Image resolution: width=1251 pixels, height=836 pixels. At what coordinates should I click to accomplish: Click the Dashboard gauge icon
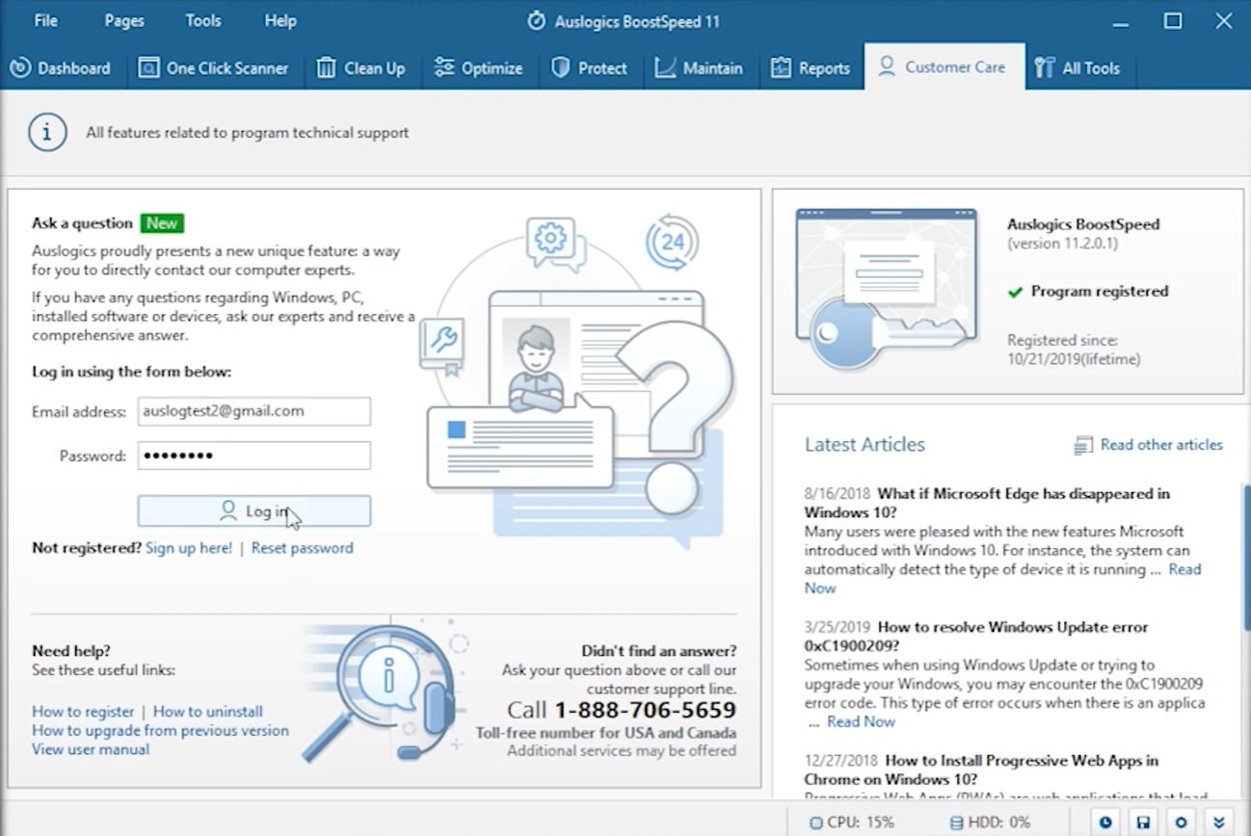[x=19, y=67]
